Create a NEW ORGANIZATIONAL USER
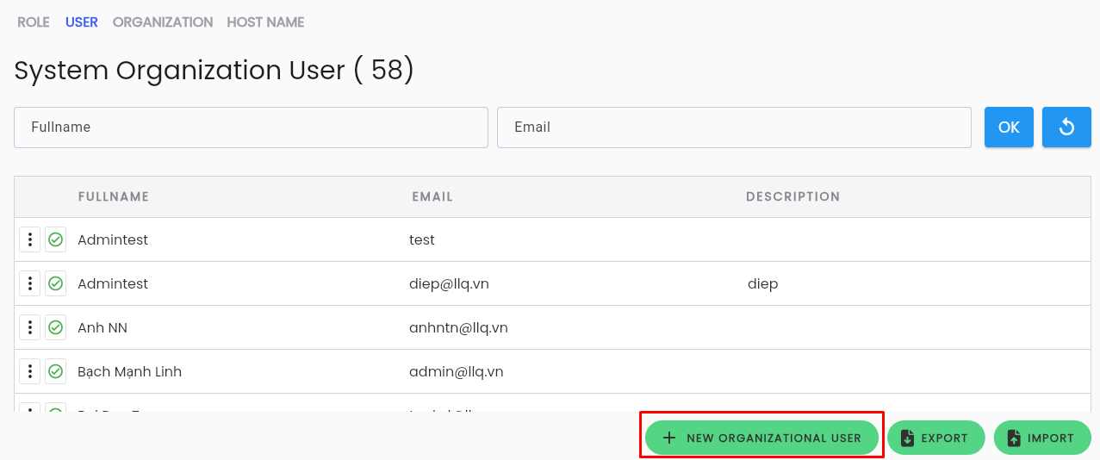The width and height of the screenshot is (1100, 460). tap(761, 438)
